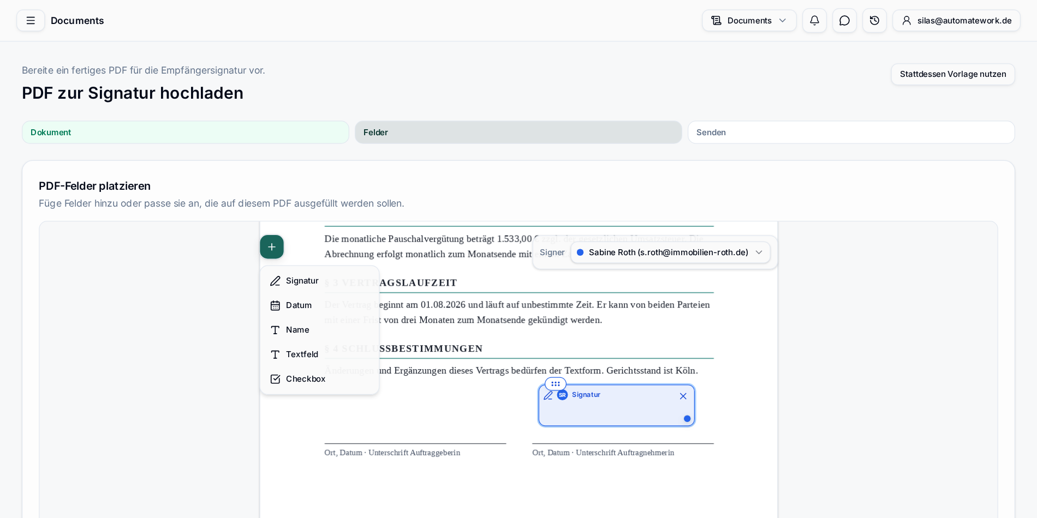Click the § 3 VERTRAGSLAUFZEIT heading
Image resolution: width=1037 pixels, height=518 pixels.
[x=391, y=283]
